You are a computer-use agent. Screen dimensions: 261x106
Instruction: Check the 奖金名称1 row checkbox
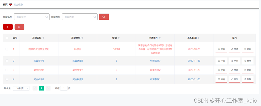(7, 79)
